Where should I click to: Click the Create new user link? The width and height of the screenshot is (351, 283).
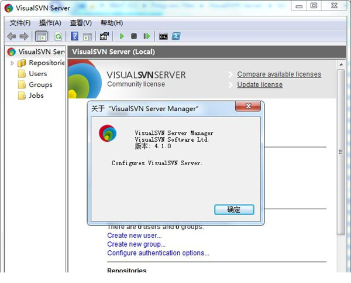tap(135, 236)
